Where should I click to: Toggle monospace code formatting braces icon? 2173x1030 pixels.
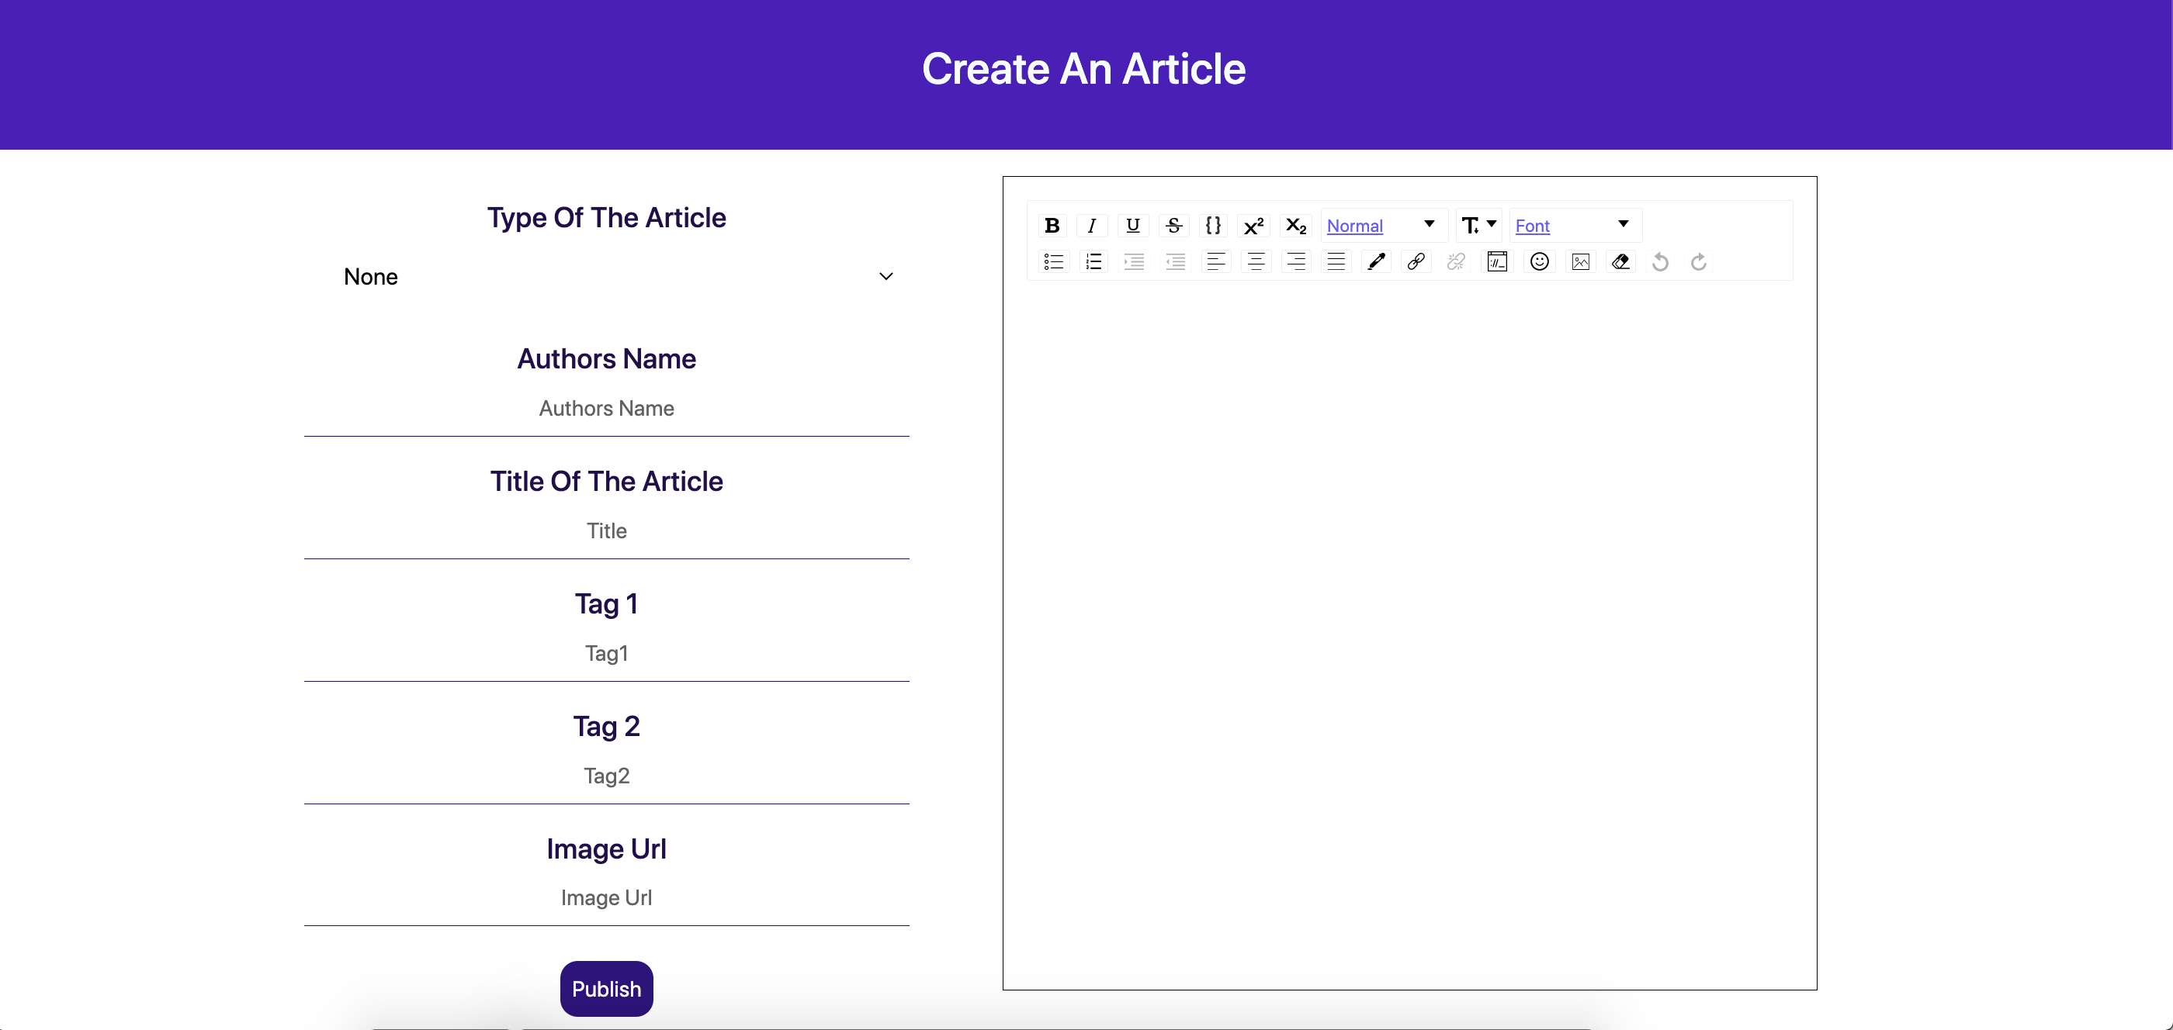click(x=1213, y=225)
